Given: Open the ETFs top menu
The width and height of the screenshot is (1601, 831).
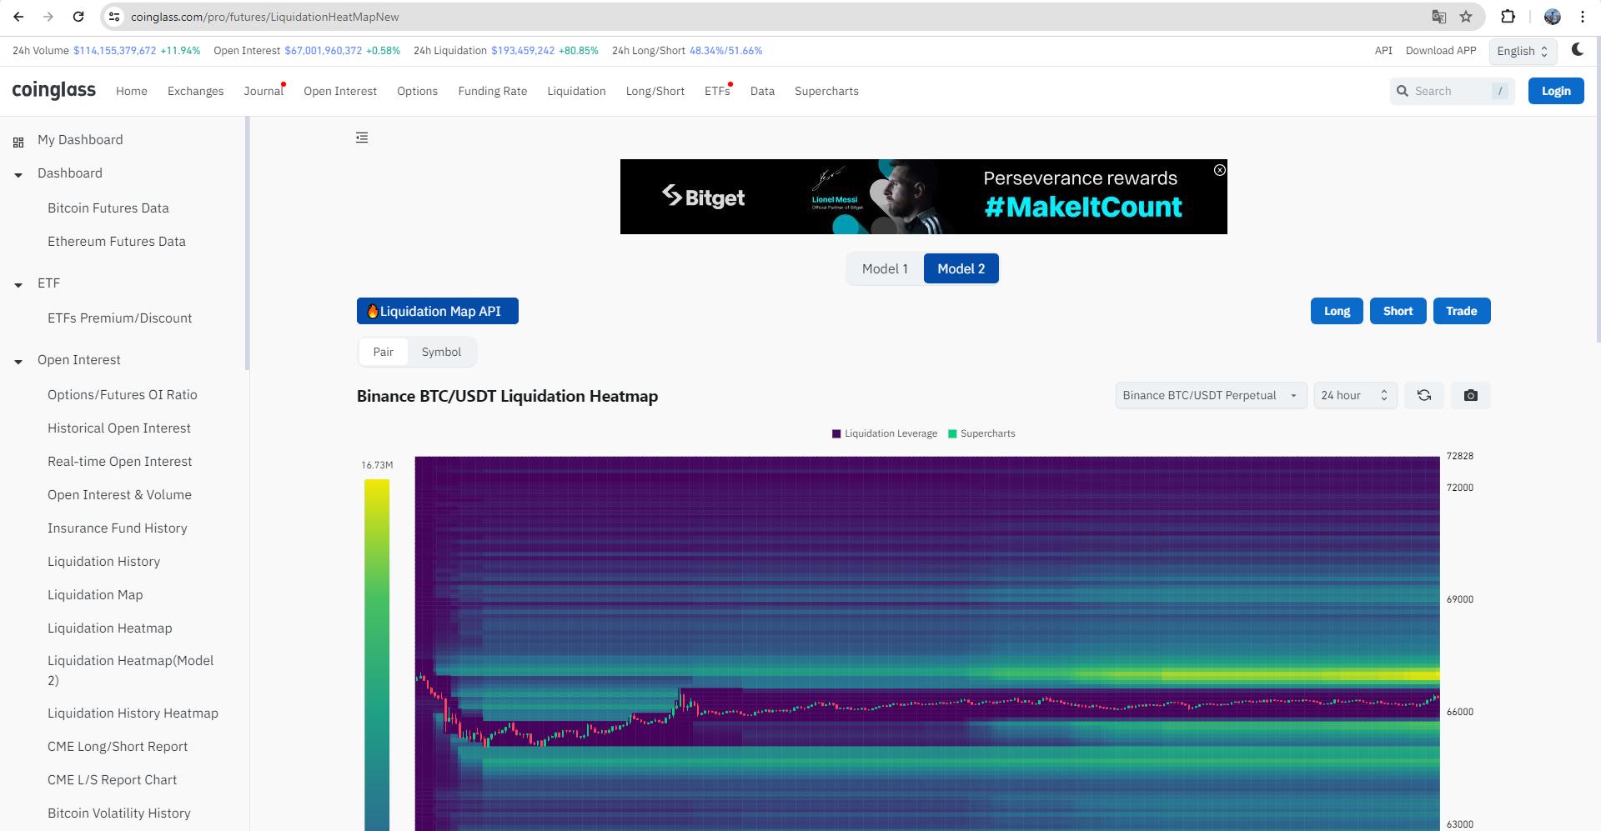Looking at the screenshot, I should [x=717, y=91].
